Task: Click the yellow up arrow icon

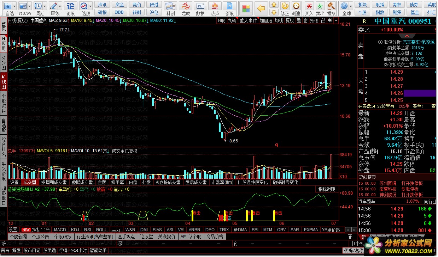Action: coord(274,5)
